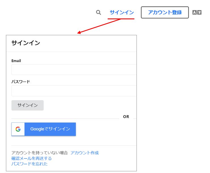Focus the Email input field
The image size is (210, 173).
pyautogui.click(x=74, y=70)
